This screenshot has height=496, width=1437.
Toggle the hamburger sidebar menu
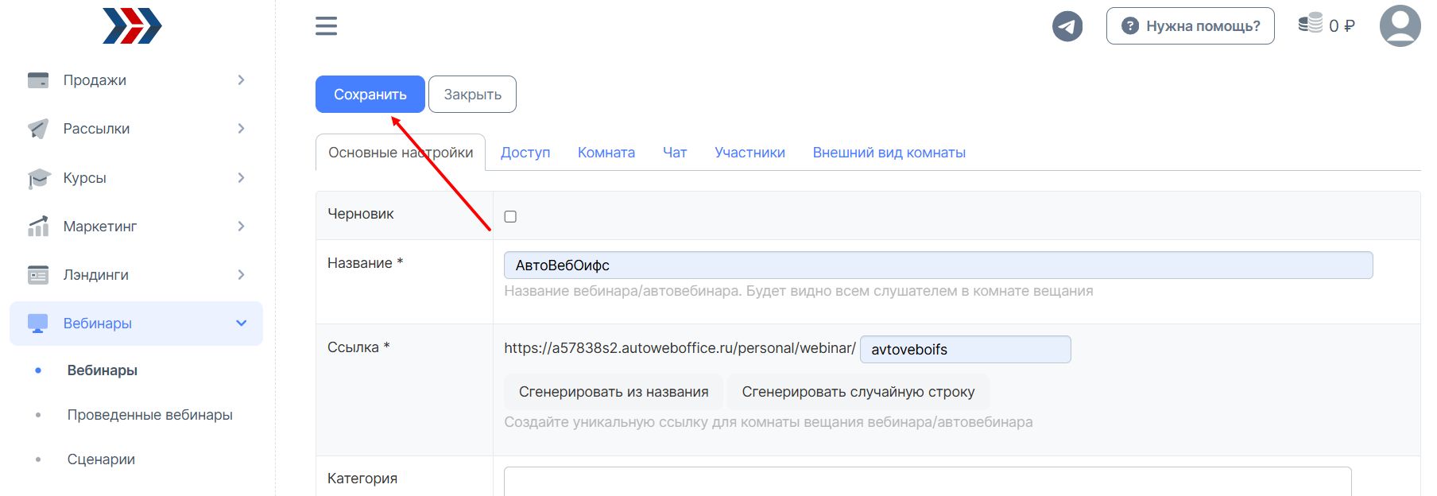click(x=326, y=26)
